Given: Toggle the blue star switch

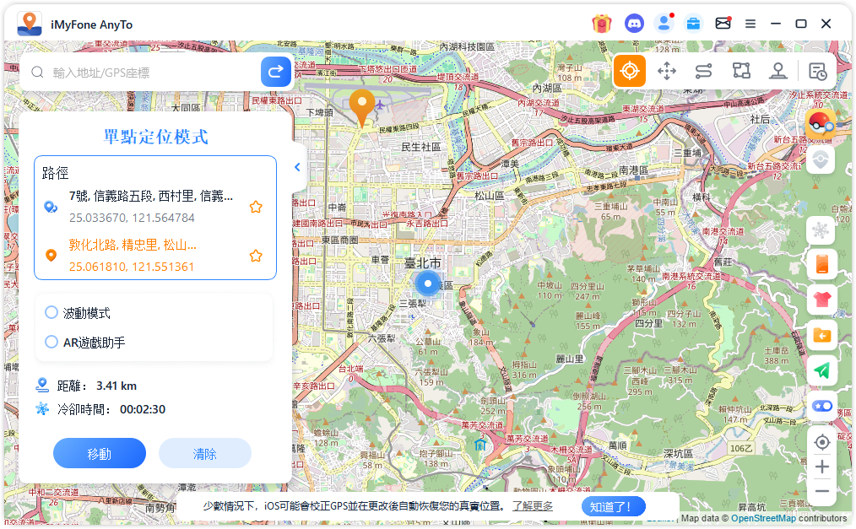Looking at the screenshot, I should tap(821, 406).
